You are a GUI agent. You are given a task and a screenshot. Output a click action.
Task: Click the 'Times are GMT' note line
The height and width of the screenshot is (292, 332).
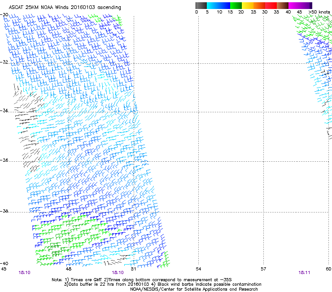pos(142,280)
